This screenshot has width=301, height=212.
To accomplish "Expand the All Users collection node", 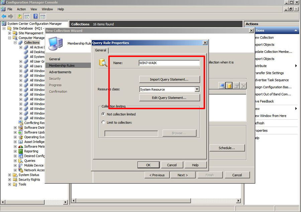I will pos(21,66).
